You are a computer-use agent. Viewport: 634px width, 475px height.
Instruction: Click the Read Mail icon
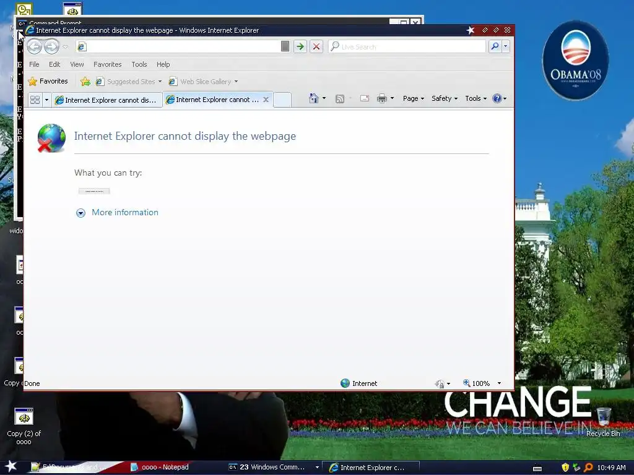(364, 98)
